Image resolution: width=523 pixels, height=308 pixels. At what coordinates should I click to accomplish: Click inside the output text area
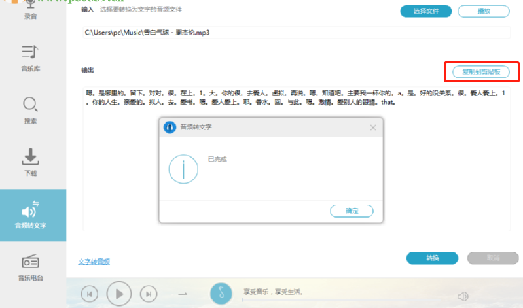pos(296,159)
